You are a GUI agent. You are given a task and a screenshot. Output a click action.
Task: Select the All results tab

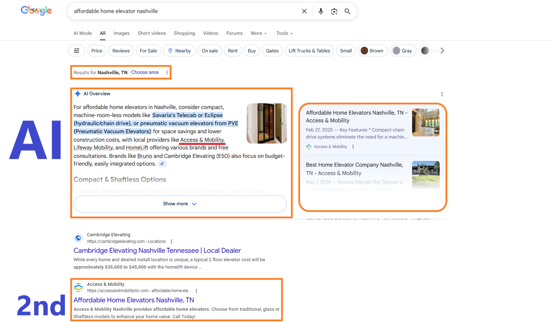coord(103,33)
